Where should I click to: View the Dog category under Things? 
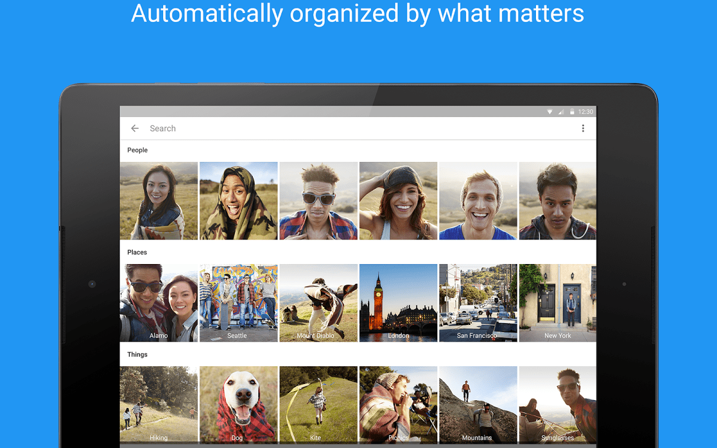point(238,404)
